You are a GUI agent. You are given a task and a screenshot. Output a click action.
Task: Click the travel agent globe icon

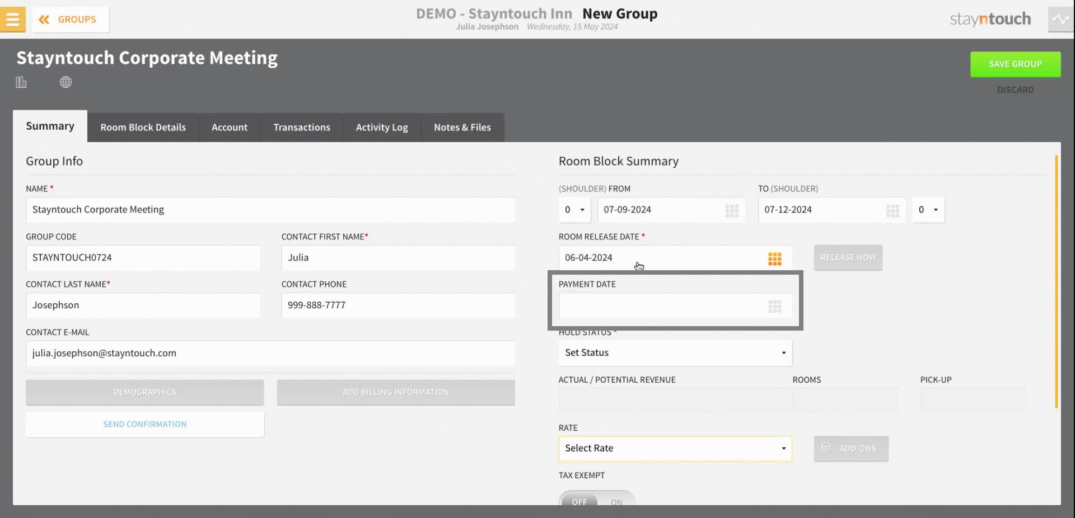[x=66, y=82]
